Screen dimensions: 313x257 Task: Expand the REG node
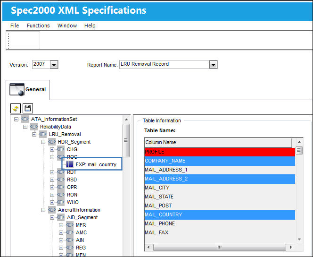[x=61, y=248]
